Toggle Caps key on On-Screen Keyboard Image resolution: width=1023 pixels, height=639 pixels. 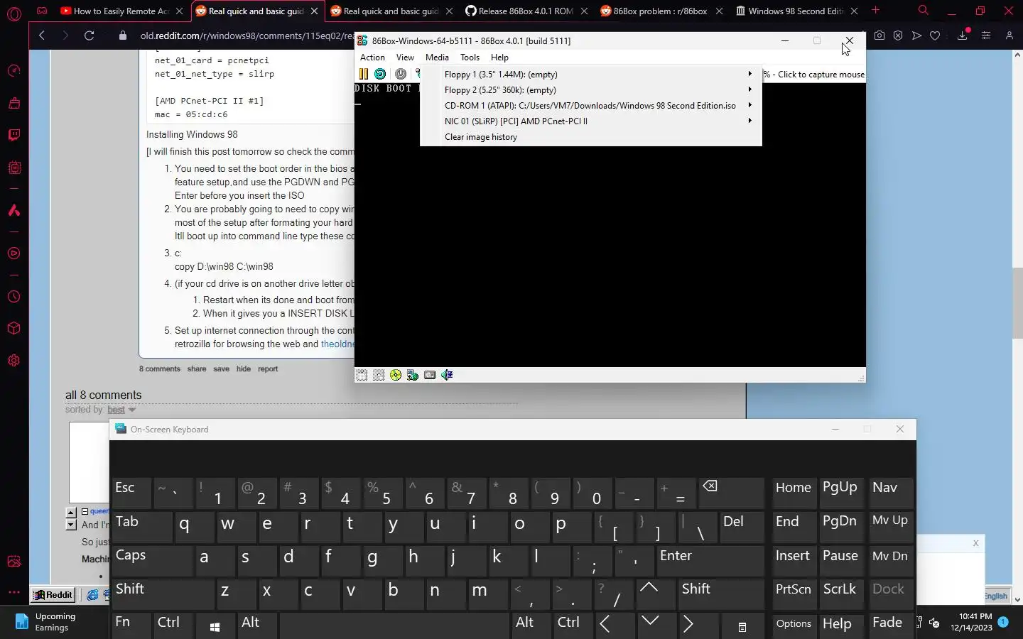151,561
